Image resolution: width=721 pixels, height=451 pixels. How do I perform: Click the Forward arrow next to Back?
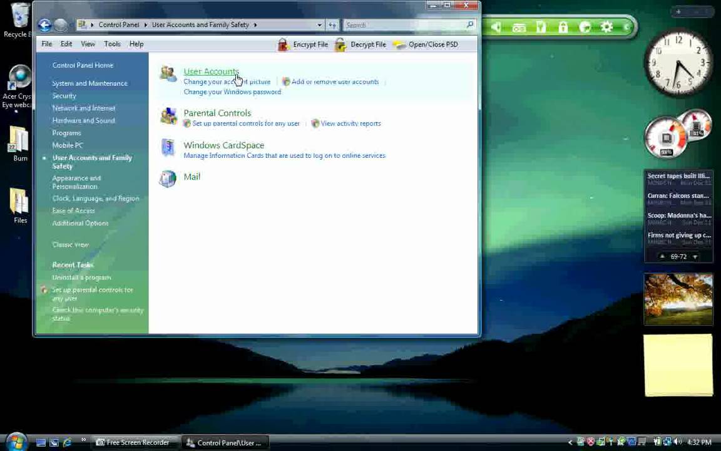61,25
